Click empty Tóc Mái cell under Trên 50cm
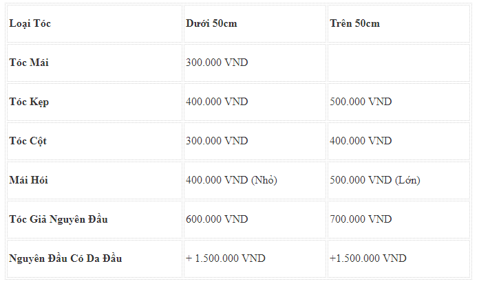Image resolution: width=479 pixels, height=288 pixels. (398, 63)
